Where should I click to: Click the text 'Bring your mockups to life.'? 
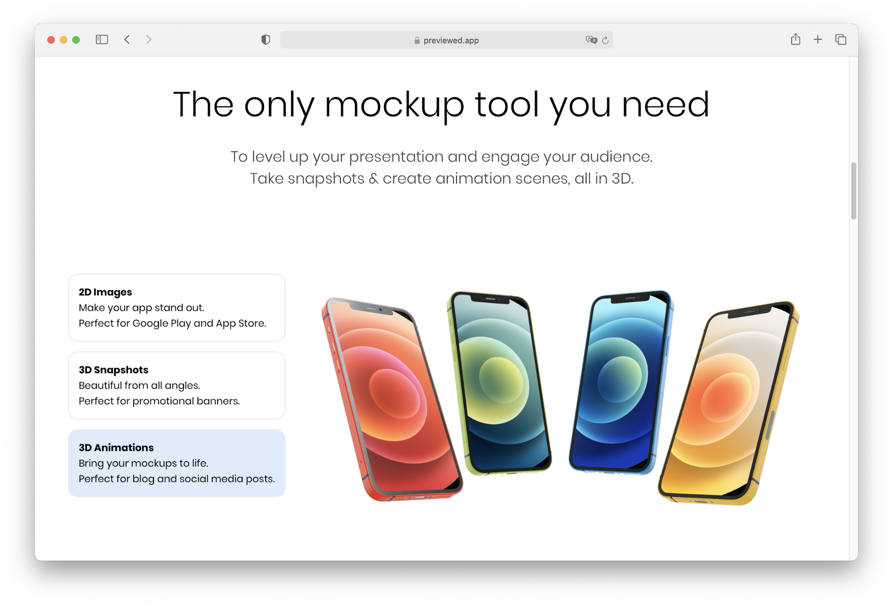(143, 463)
